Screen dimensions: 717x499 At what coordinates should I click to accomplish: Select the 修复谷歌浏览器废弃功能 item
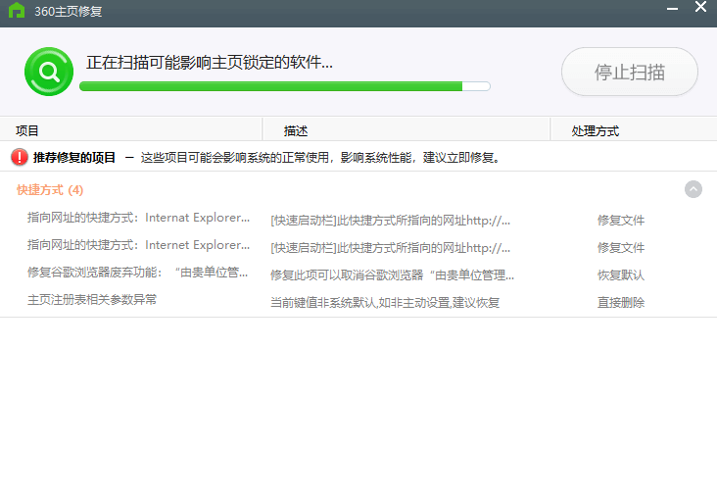coord(138,273)
